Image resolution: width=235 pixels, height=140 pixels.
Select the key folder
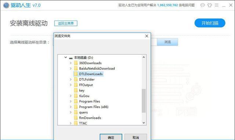coord(82,91)
